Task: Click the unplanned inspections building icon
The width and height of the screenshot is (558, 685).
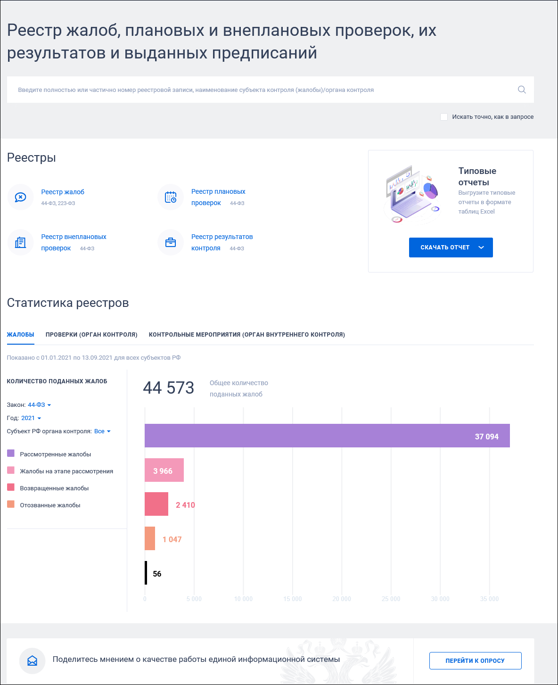Action: [20, 242]
